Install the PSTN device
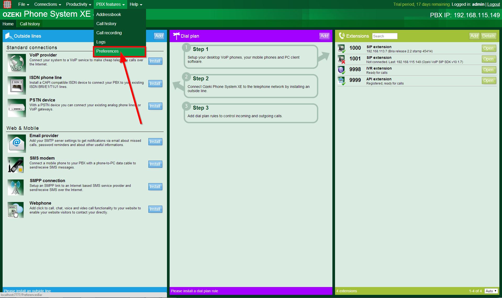This screenshot has width=502, height=298. [155, 106]
